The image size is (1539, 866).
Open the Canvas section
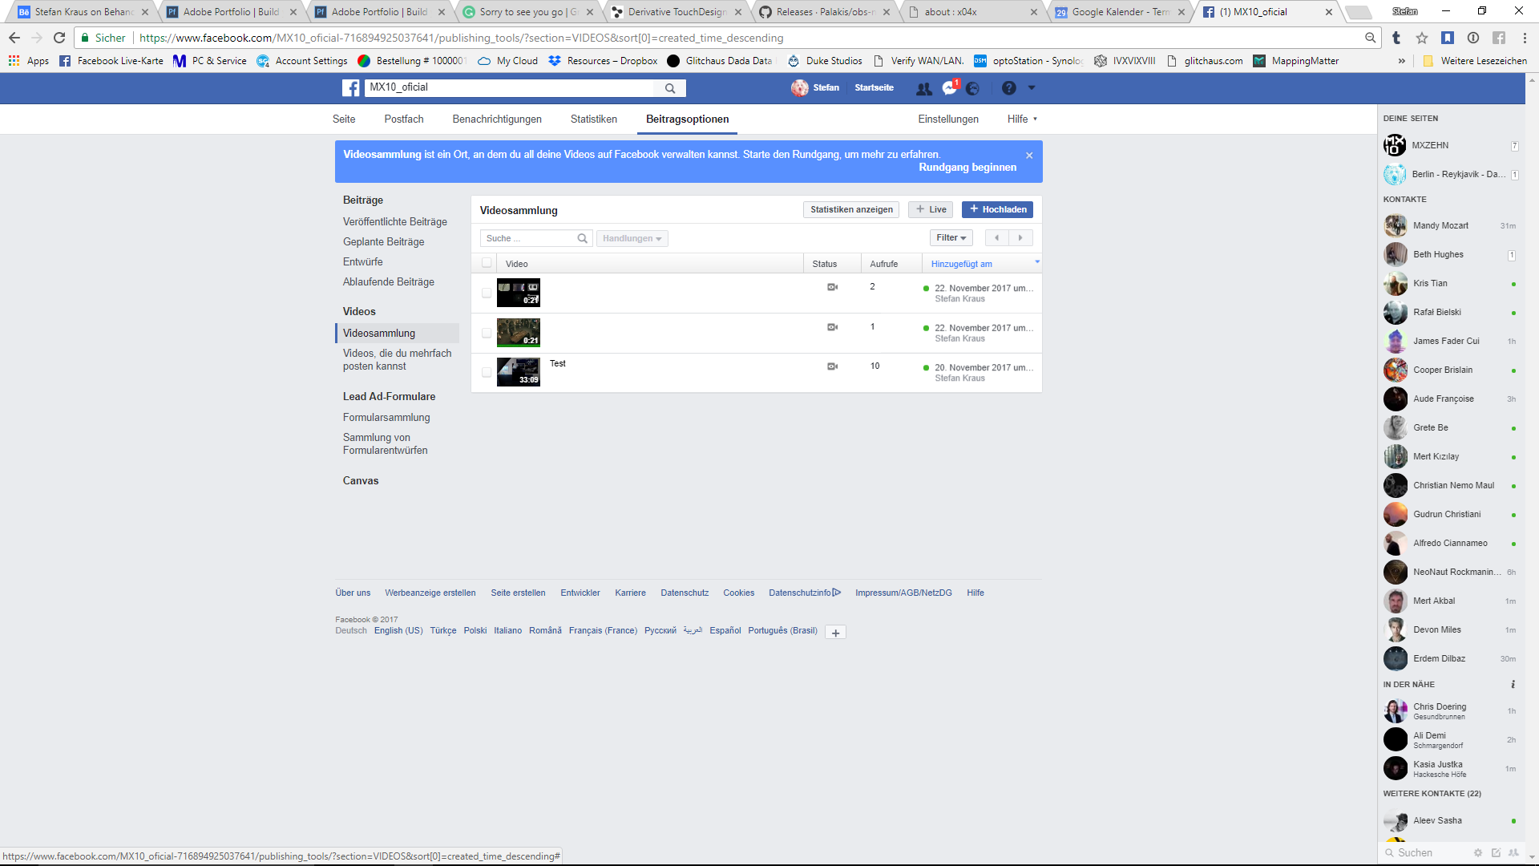point(361,481)
